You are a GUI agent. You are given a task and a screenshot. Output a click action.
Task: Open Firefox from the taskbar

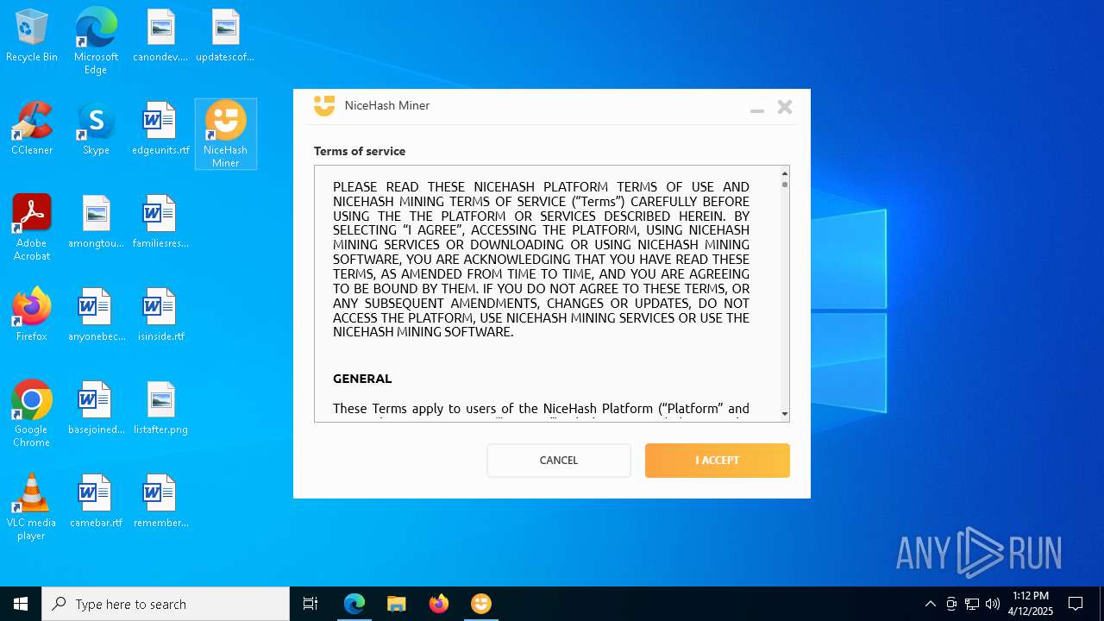439,604
